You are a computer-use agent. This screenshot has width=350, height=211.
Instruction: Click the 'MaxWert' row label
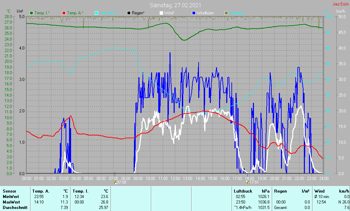(11, 202)
